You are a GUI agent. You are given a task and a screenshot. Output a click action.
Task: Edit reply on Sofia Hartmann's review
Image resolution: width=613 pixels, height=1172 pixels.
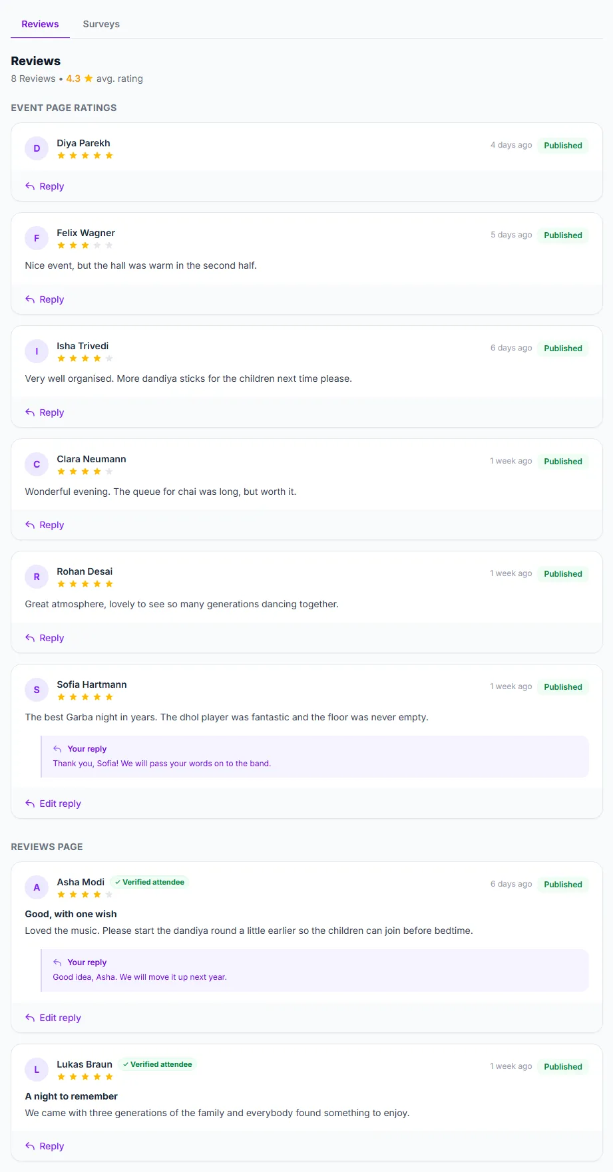pyautogui.click(x=53, y=804)
